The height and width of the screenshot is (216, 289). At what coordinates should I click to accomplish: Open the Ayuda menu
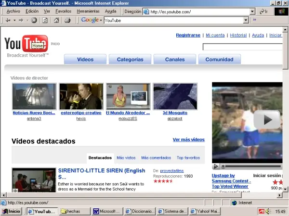coord(111,12)
